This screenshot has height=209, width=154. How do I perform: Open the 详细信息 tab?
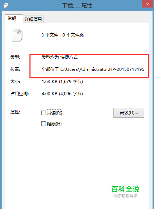click(x=33, y=19)
